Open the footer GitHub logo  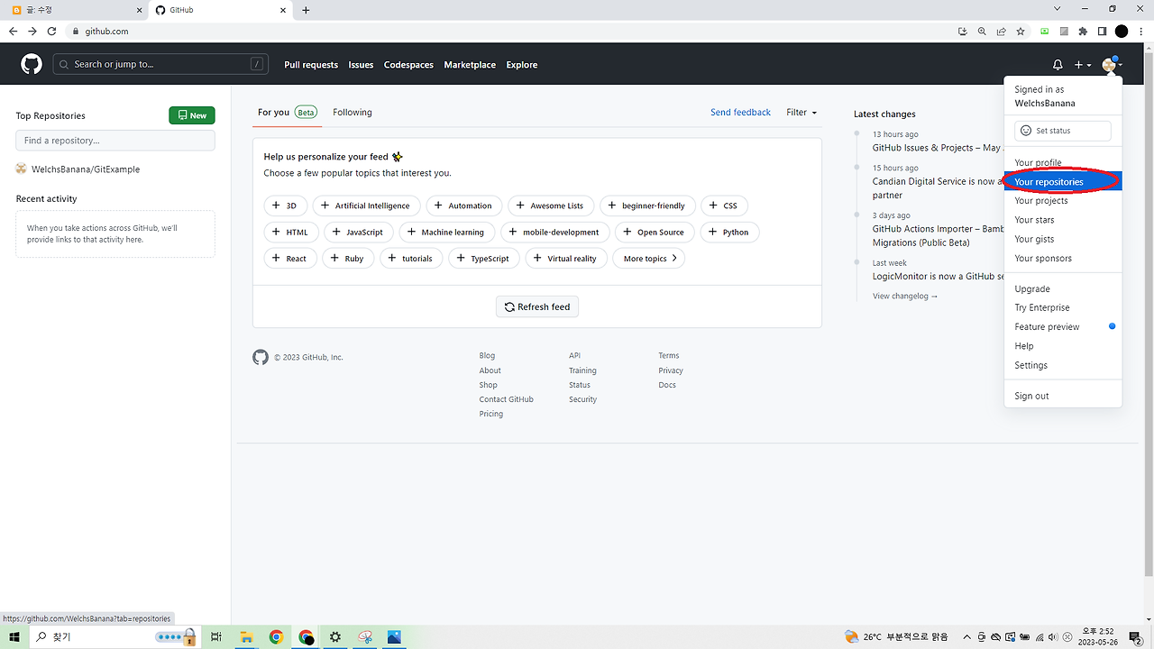pos(261,357)
